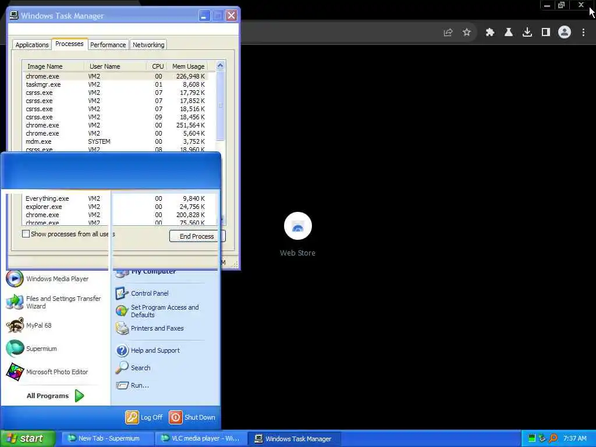Viewport: 596px width, 447px height.
Task: Open Search from Start menu
Action: (133, 368)
